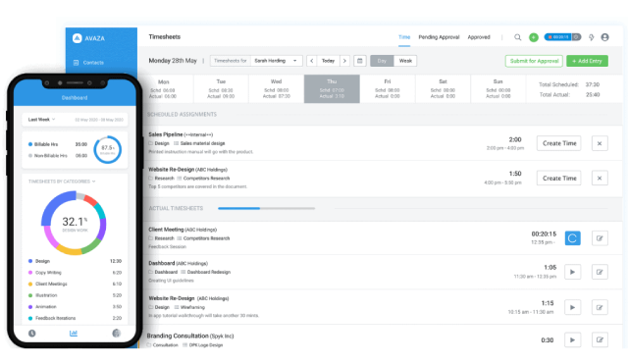Select the highlighted Thu day column
Image resolution: width=628 pixels, height=363 pixels.
[332, 89]
